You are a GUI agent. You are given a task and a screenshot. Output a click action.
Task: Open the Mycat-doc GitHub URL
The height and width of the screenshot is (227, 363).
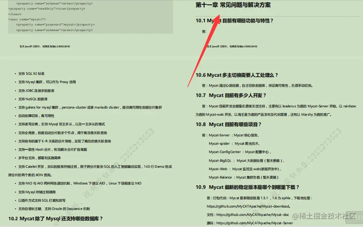click(x=253, y=215)
